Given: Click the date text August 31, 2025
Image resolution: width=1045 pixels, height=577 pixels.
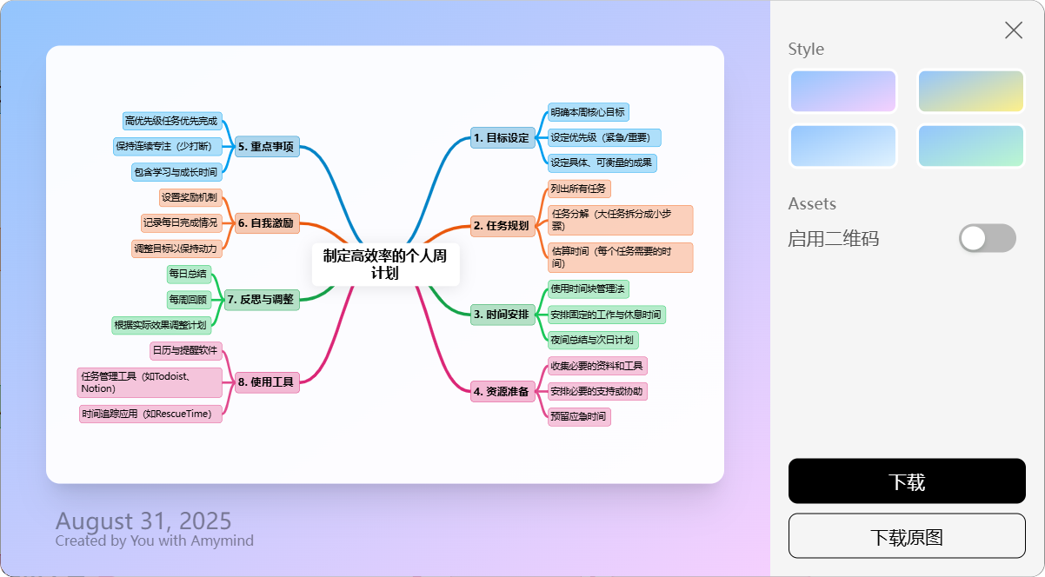Looking at the screenshot, I should [143, 521].
